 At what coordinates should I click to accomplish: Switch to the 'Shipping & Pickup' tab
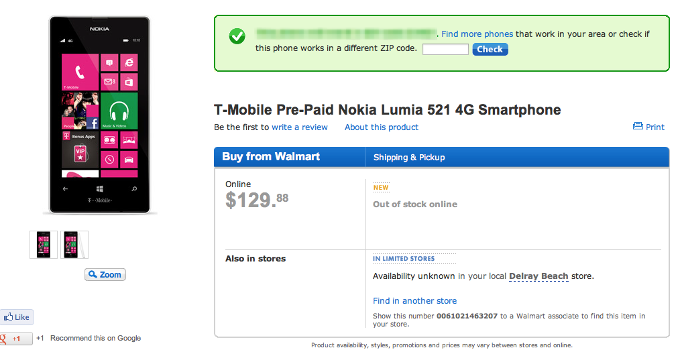pos(409,158)
